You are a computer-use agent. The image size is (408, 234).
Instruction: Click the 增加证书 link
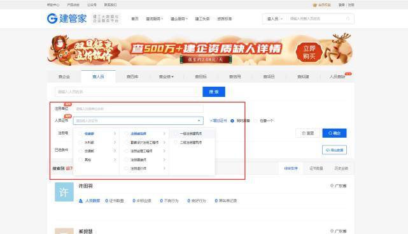click(x=218, y=121)
